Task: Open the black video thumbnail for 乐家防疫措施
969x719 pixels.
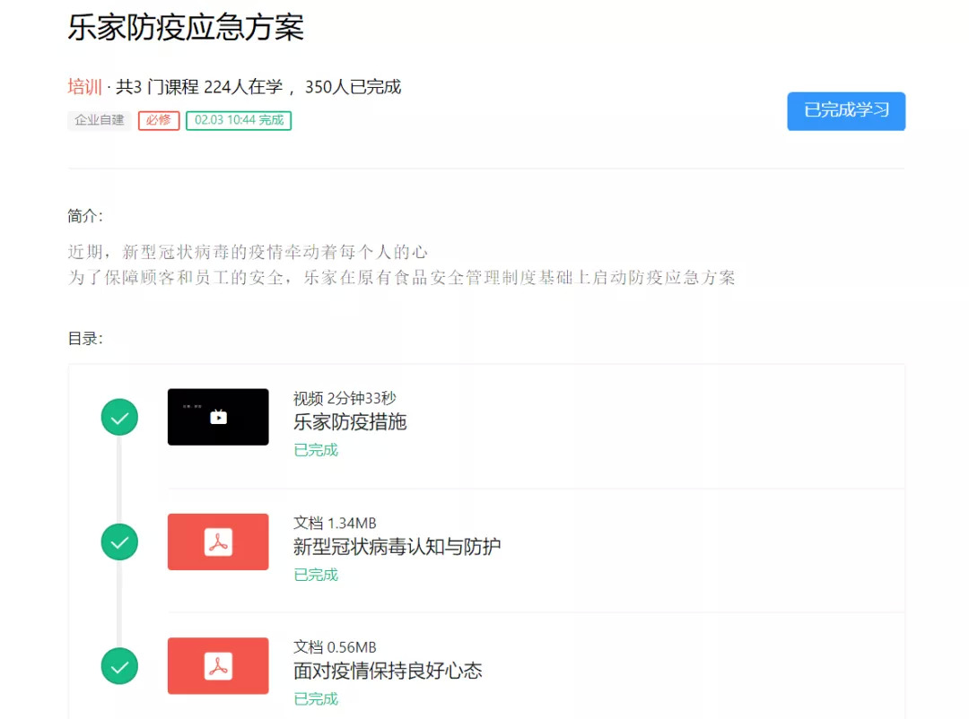Action: coord(218,417)
